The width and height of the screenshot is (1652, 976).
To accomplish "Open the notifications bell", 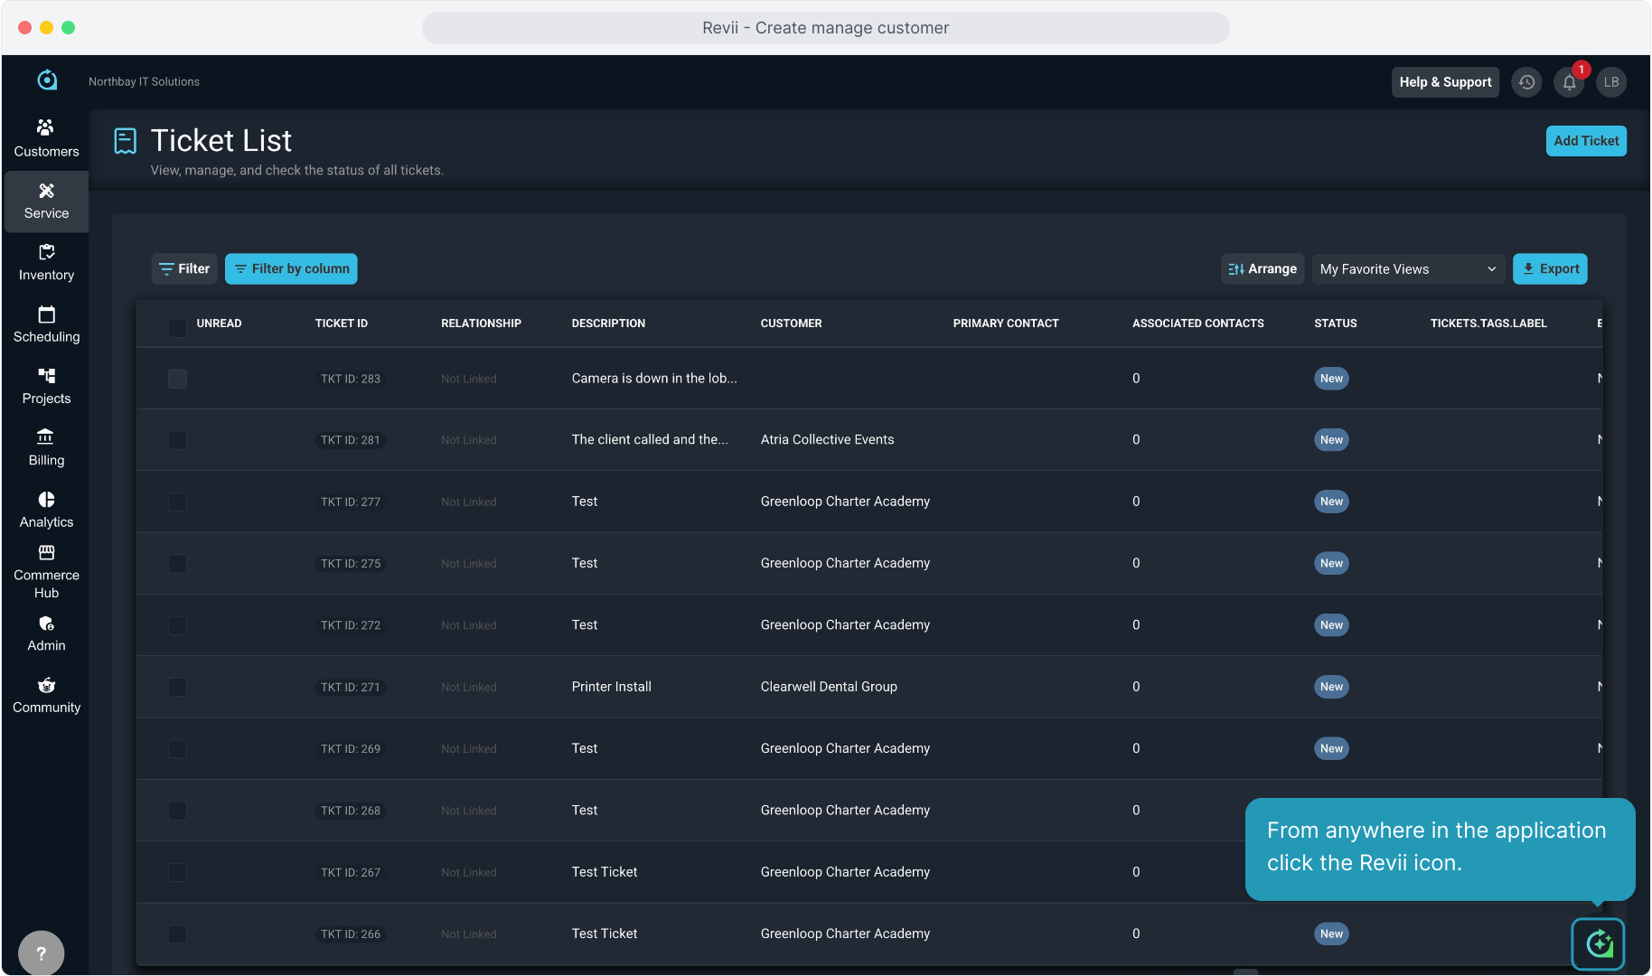I will pyautogui.click(x=1570, y=82).
